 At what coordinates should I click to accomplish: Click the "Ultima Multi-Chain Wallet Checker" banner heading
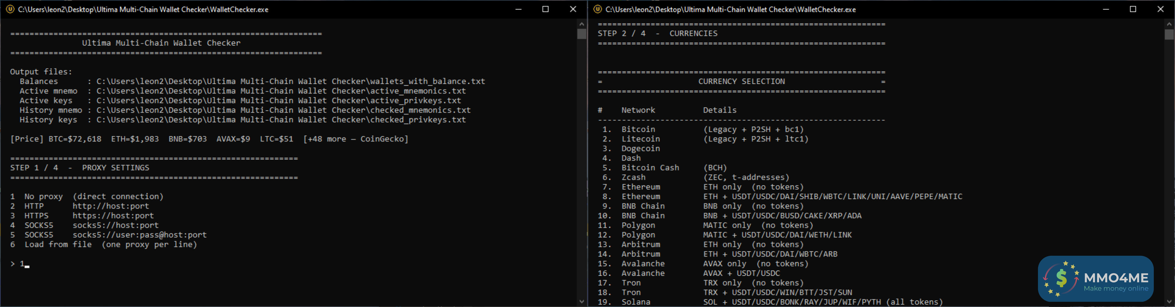(161, 43)
